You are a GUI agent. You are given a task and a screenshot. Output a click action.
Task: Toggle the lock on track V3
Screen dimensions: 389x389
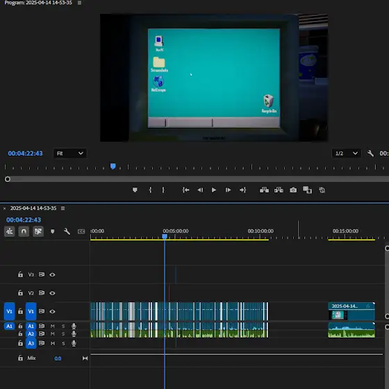pos(20,274)
